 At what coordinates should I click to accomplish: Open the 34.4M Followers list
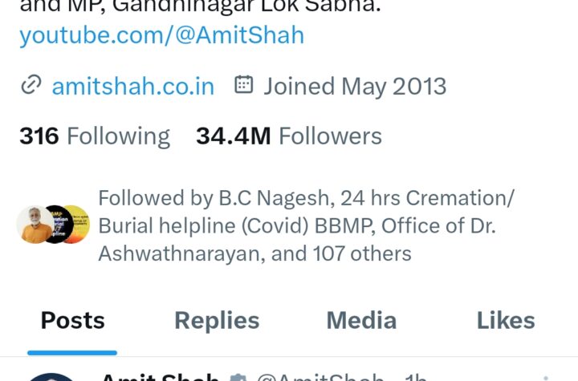pyautogui.click(x=289, y=136)
